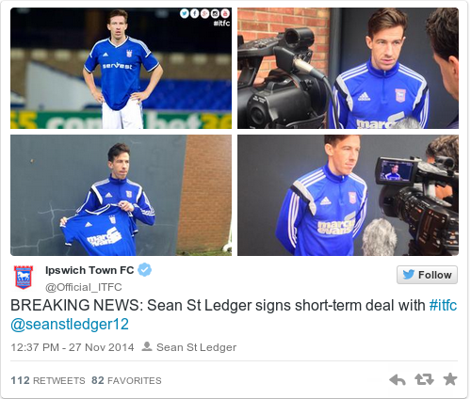
Task: View the 112 retweets list
Action: 48,380
